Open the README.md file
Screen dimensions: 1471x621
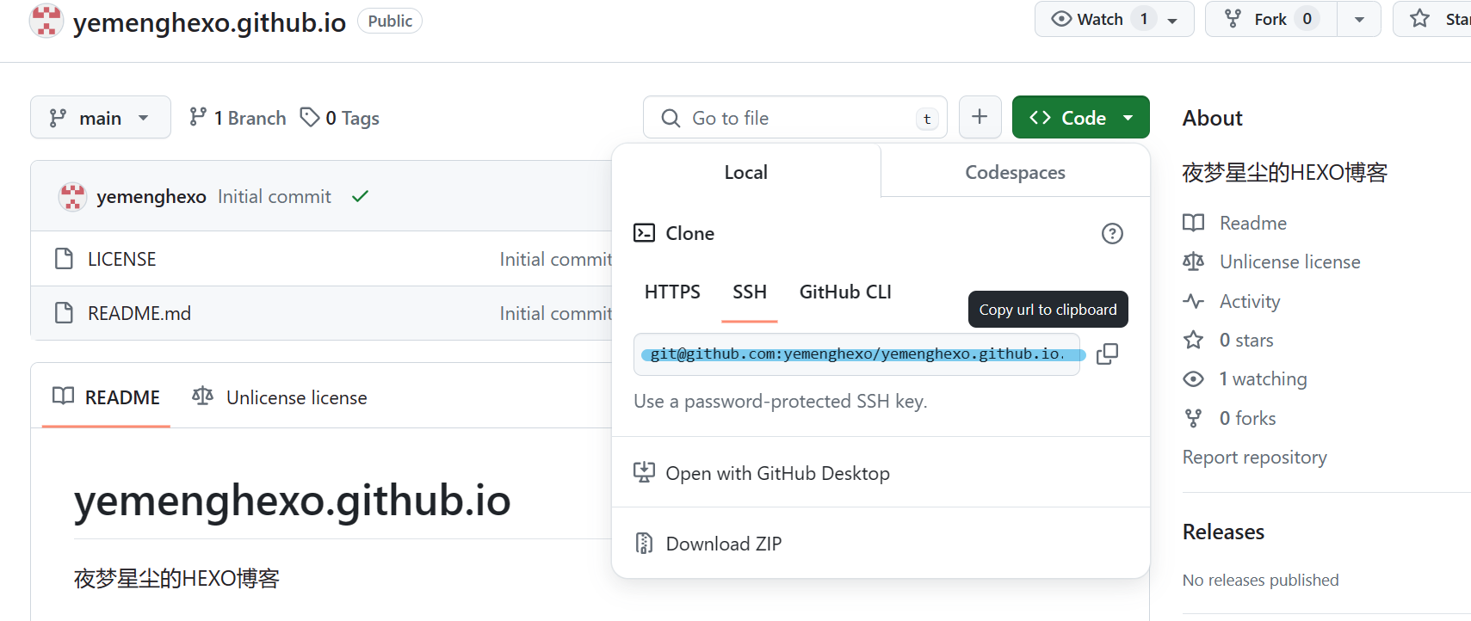[x=139, y=313]
